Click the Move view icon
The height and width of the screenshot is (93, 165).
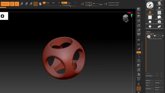point(139,65)
